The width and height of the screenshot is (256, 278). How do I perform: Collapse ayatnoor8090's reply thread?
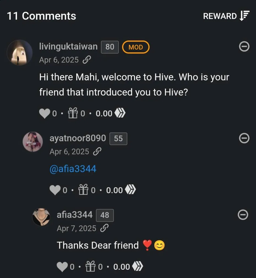[244, 138]
